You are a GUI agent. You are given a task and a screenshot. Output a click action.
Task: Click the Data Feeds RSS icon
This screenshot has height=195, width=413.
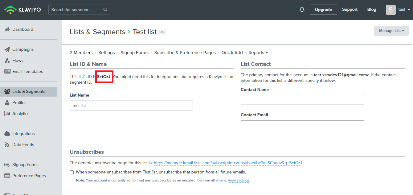[x=7, y=145]
